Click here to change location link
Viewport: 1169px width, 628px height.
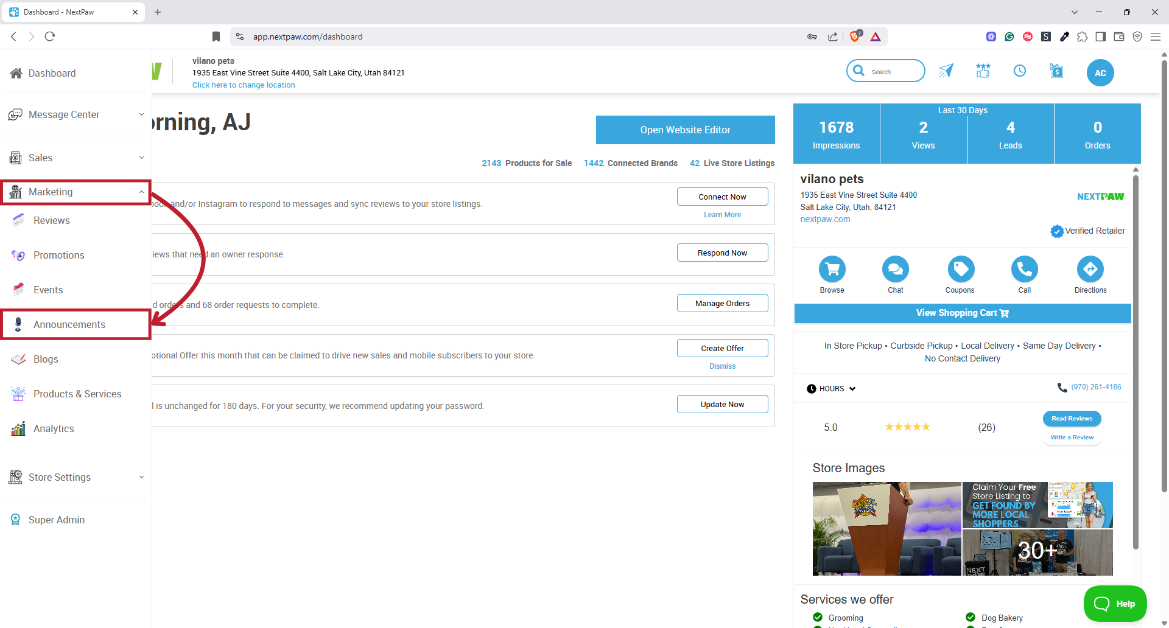pos(244,85)
